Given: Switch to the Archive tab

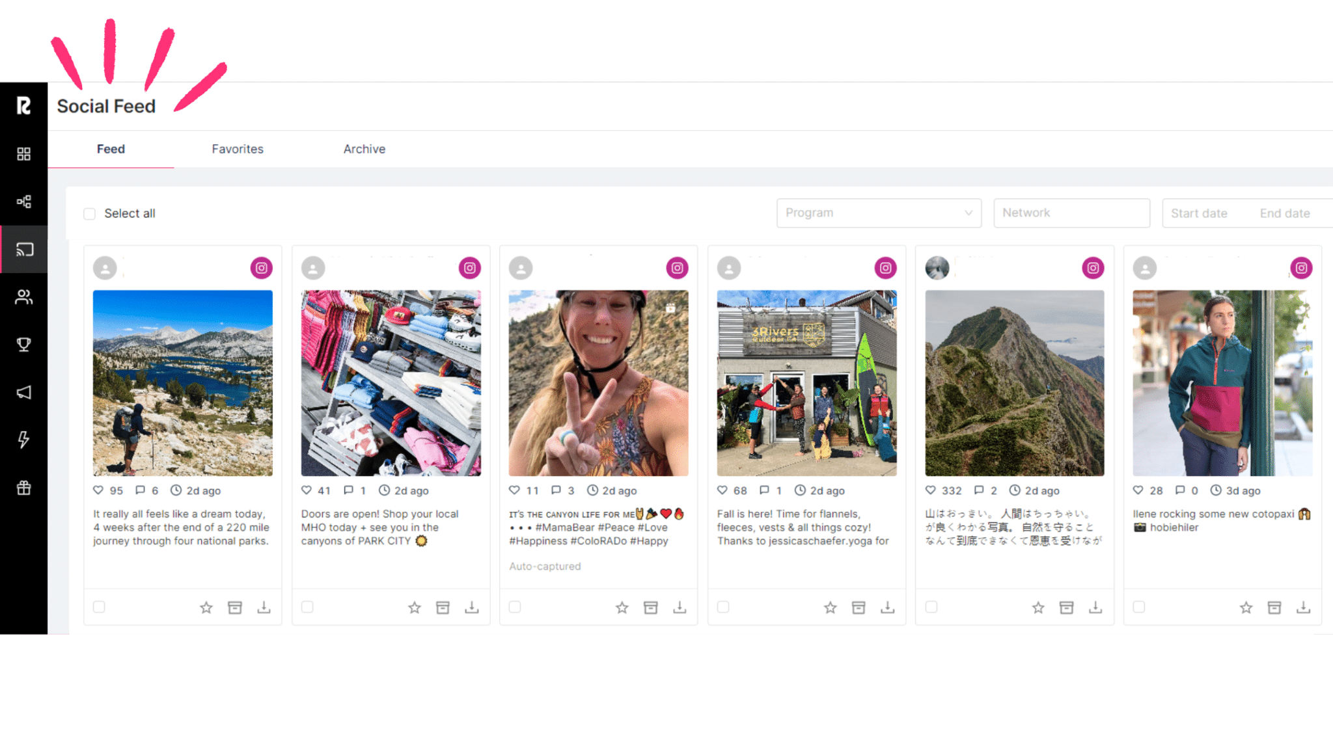Looking at the screenshot, I should tap(364, 148).
